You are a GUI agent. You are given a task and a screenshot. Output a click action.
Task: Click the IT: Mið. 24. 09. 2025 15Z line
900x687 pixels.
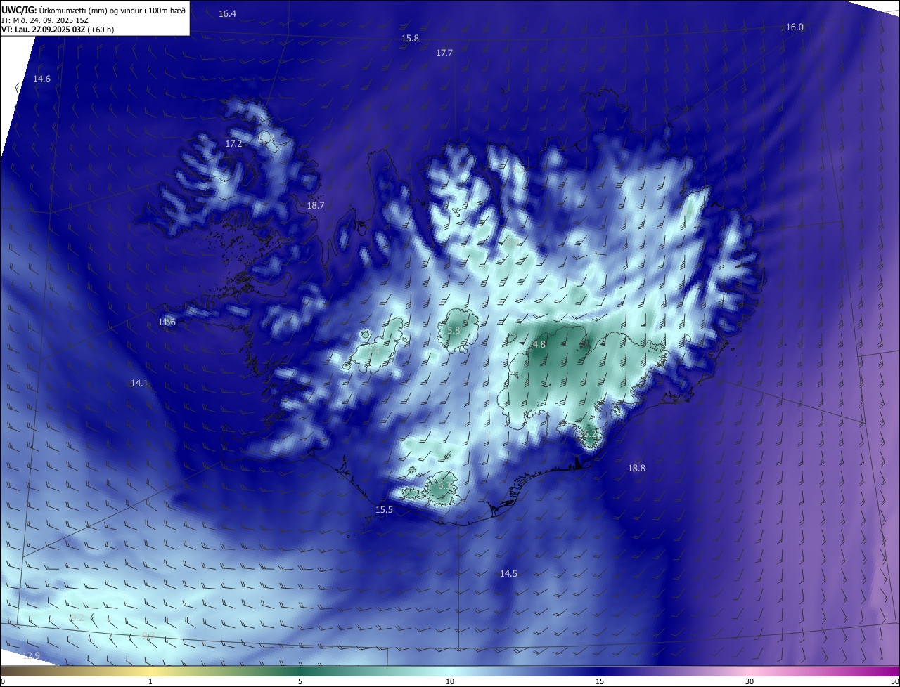pos(45,20)
